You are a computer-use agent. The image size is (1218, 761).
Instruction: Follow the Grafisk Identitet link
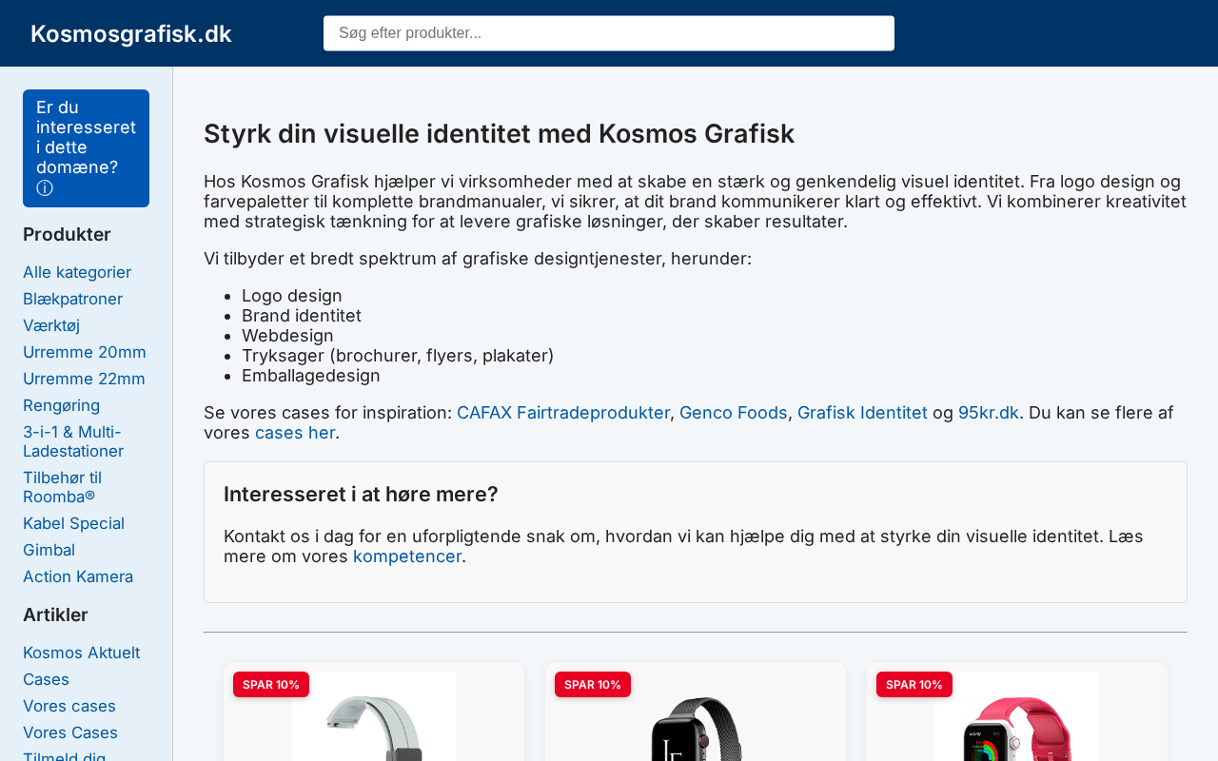862,413
